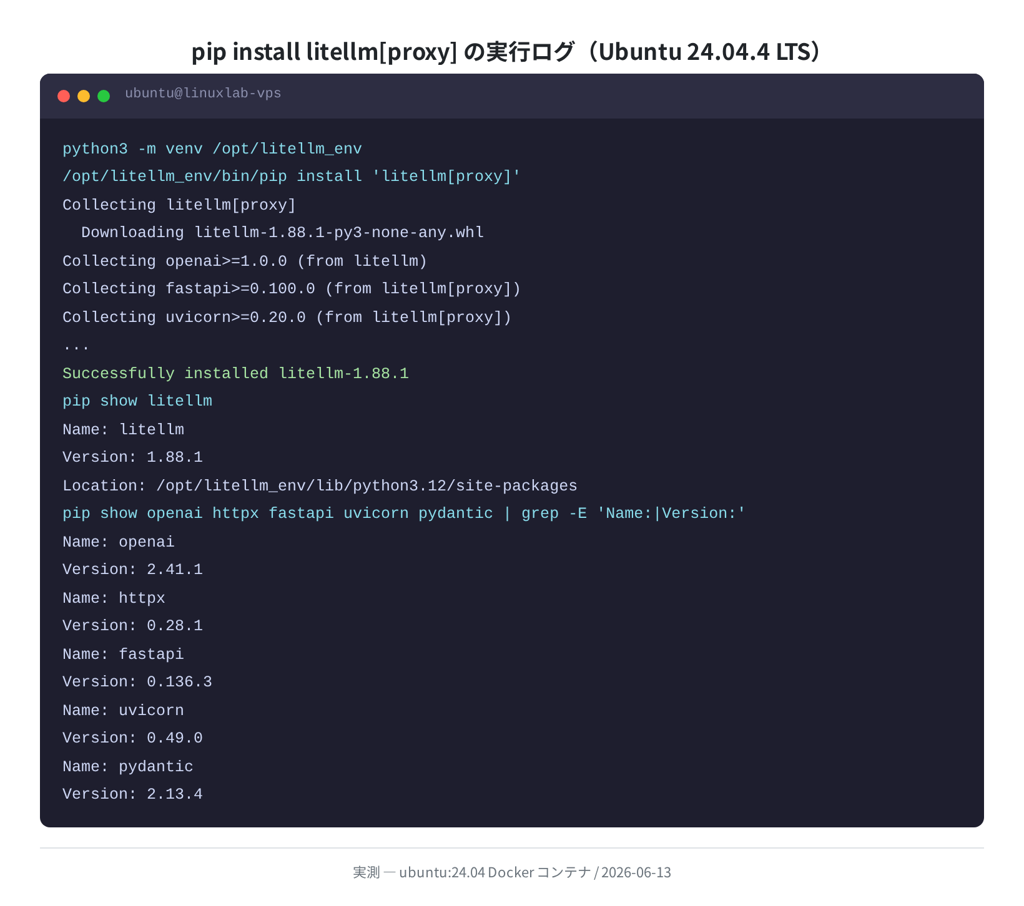This screenshot has height=906, width=1024.
Task: Click the footer caption dated 2026-06-13
Action: point(512,872)
